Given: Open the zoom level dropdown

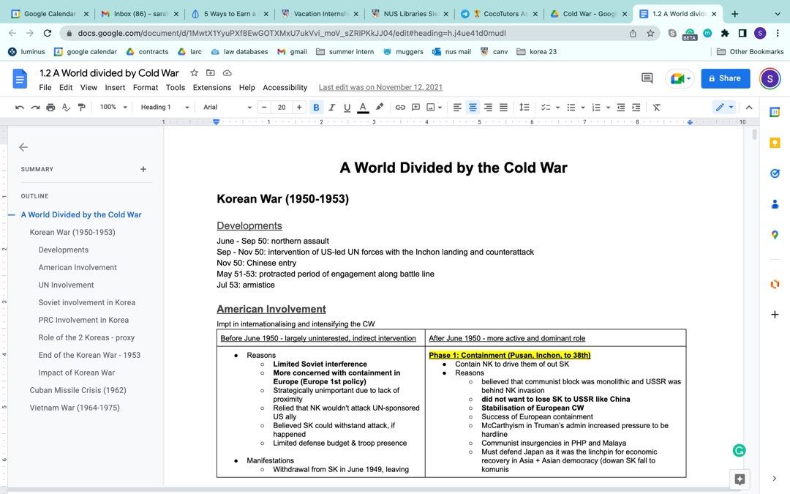Looking at the screenshot, I should 113,107.
